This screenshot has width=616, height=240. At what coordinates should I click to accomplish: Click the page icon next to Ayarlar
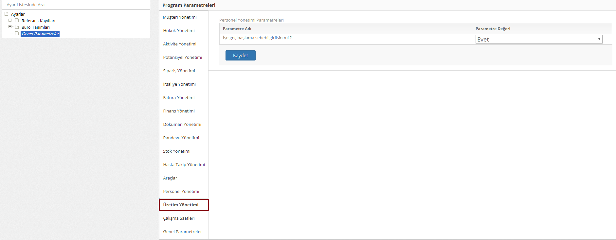[6, 14]
